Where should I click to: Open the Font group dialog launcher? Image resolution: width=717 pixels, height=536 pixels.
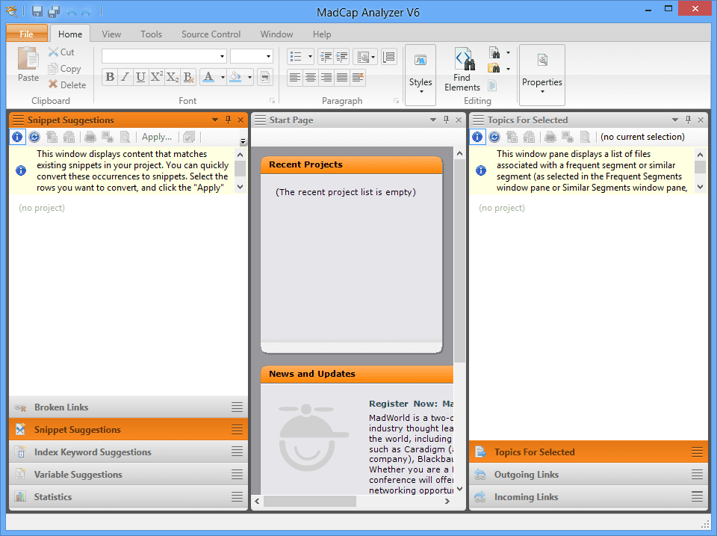coord(272,101)
